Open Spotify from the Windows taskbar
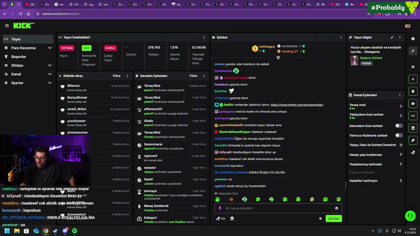This screenshot has width=420, height=236. (74, 231)
